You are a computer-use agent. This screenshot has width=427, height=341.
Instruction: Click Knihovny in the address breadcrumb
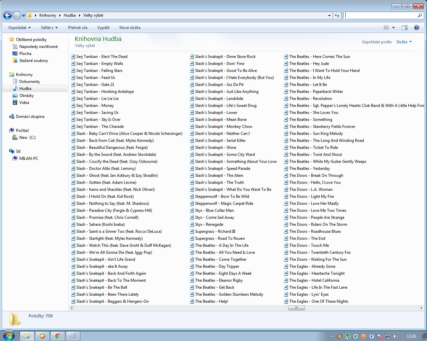click(x=48, y=15)
